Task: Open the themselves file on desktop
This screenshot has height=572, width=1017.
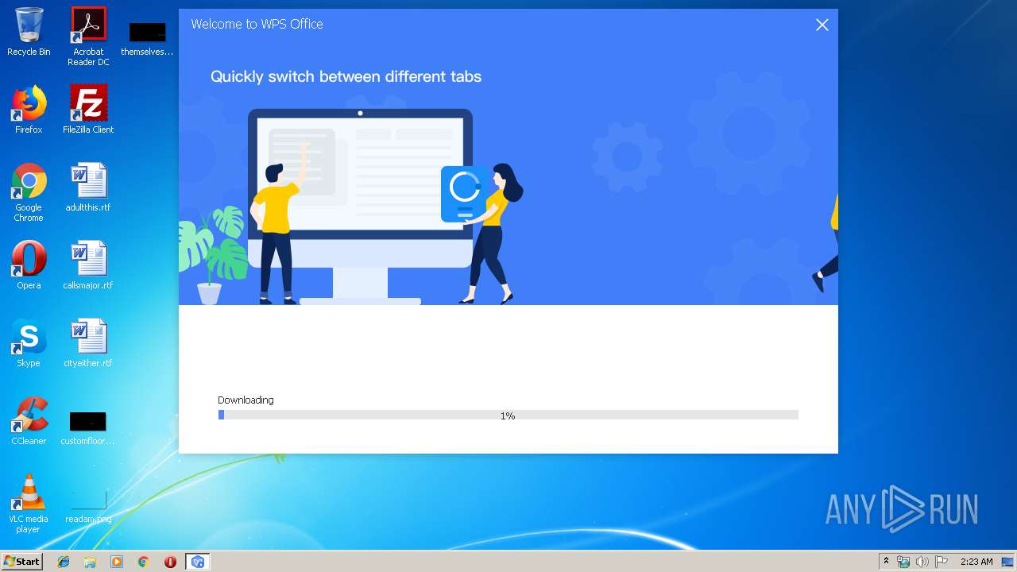Action: coord(147,38)
